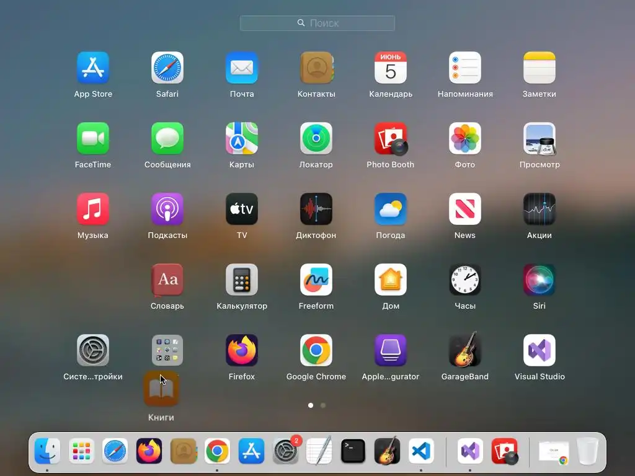Open Apple Configurator app

(391, 350)
